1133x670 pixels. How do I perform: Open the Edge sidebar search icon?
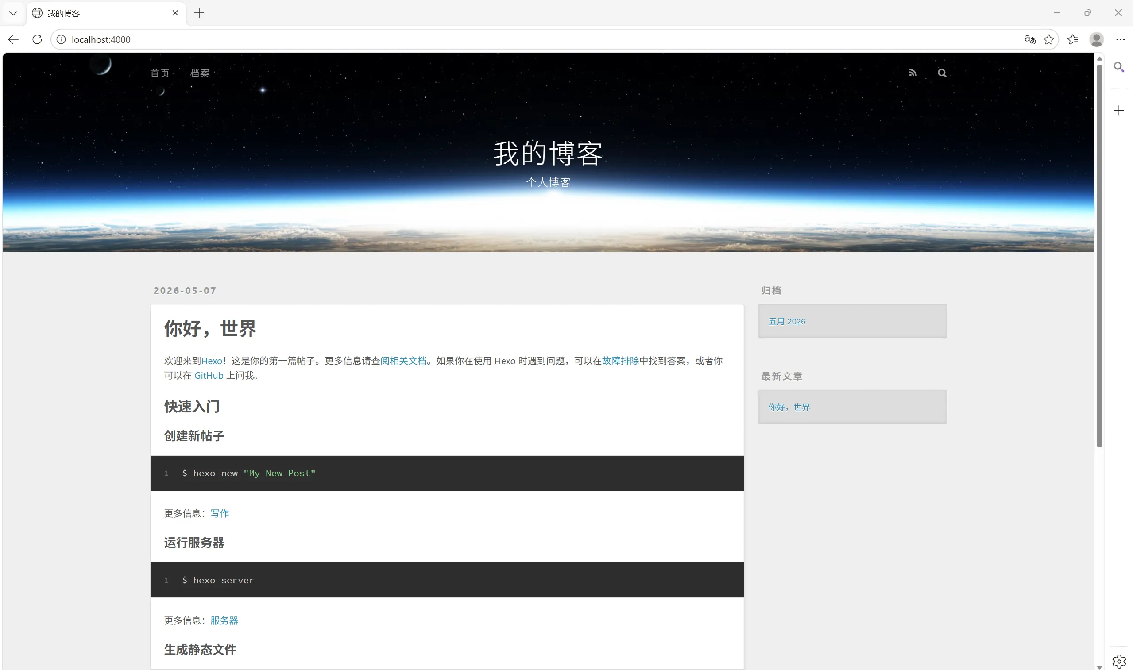point(1119,68)
